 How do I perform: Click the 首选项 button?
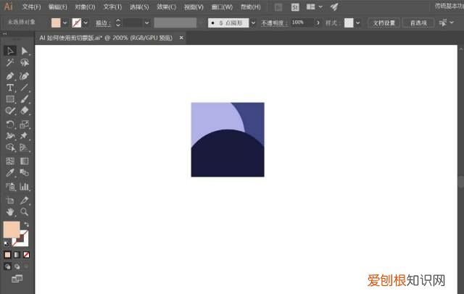click(418, 22)
